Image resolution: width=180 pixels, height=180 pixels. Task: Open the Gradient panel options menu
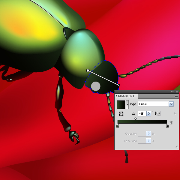tap(175, 96)
